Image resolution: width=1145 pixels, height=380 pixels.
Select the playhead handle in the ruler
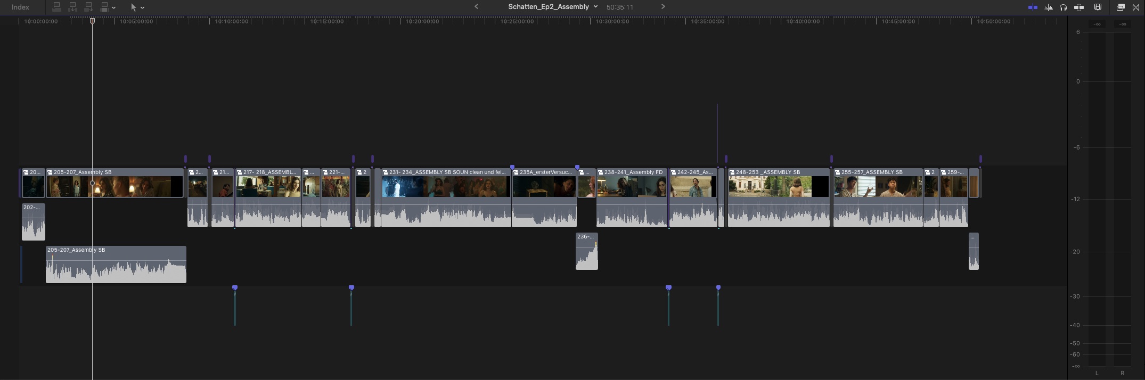pos(92,21)
